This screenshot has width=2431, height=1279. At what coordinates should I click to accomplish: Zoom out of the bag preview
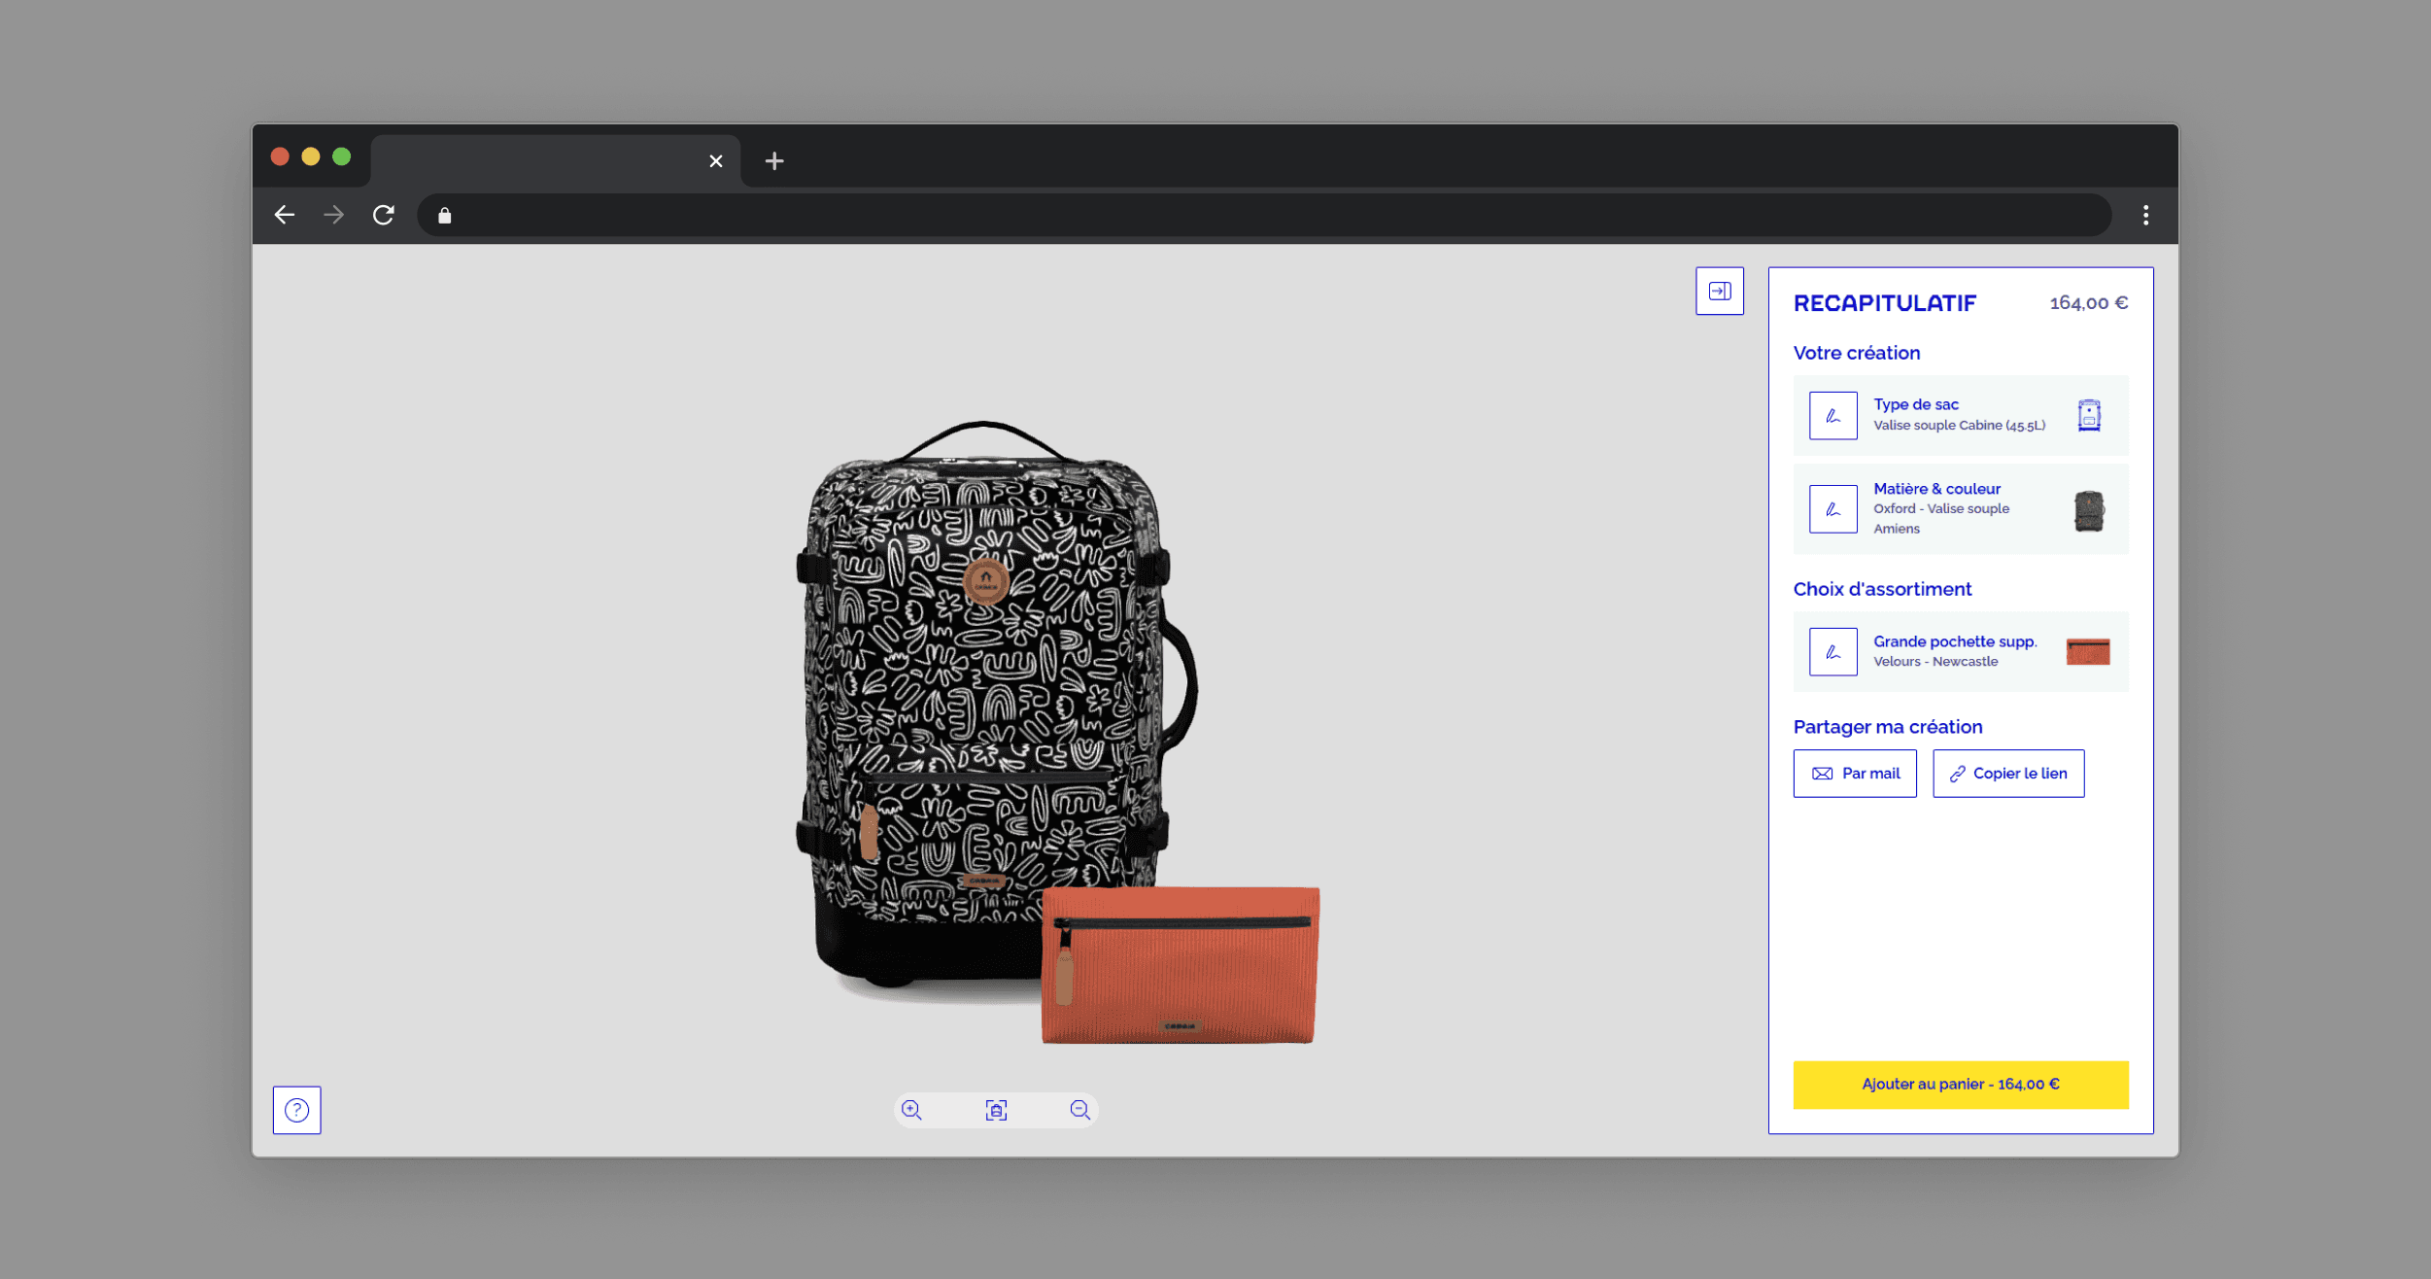click(x=1079, y=1110)
